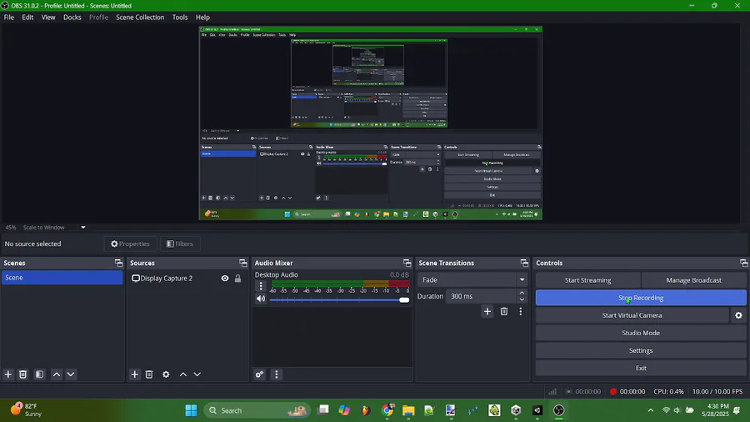
Task: Select Display Capture 2 source
Action: [166, 278]
